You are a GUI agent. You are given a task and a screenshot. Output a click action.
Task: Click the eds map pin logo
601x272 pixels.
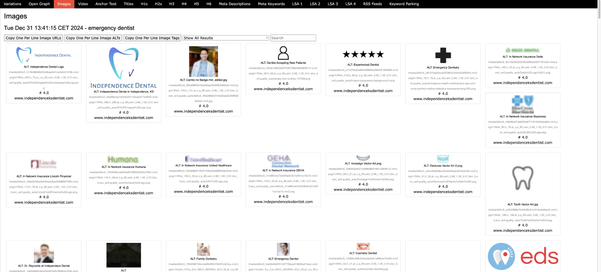click(x=523, y=256)
